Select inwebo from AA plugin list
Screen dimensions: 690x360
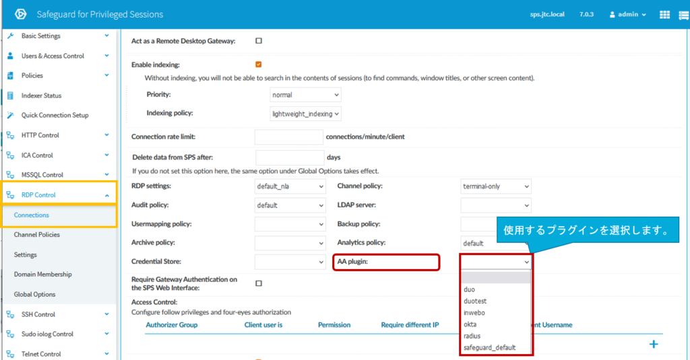coord(496,313)
